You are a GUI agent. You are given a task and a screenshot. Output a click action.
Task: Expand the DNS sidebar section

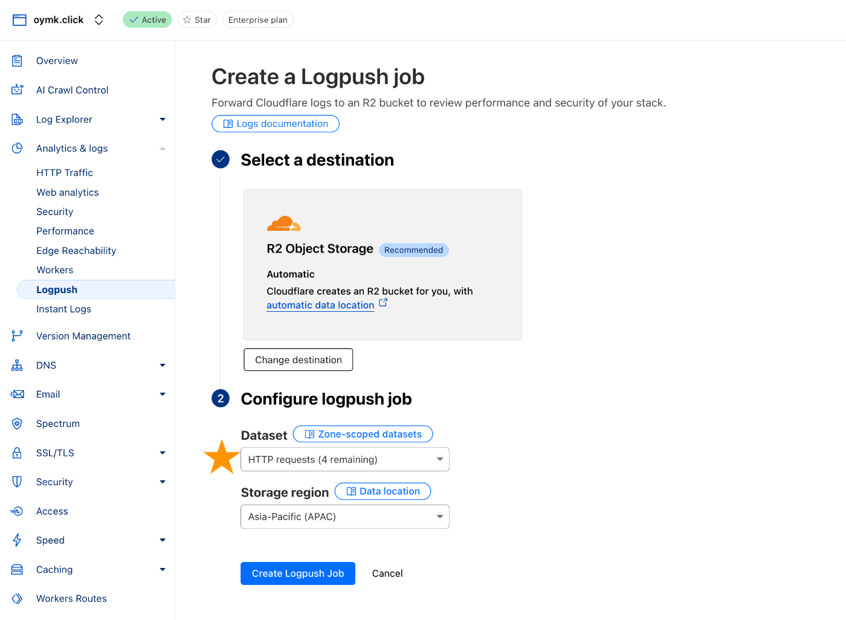pyautogui.click(x=163, y=365)
